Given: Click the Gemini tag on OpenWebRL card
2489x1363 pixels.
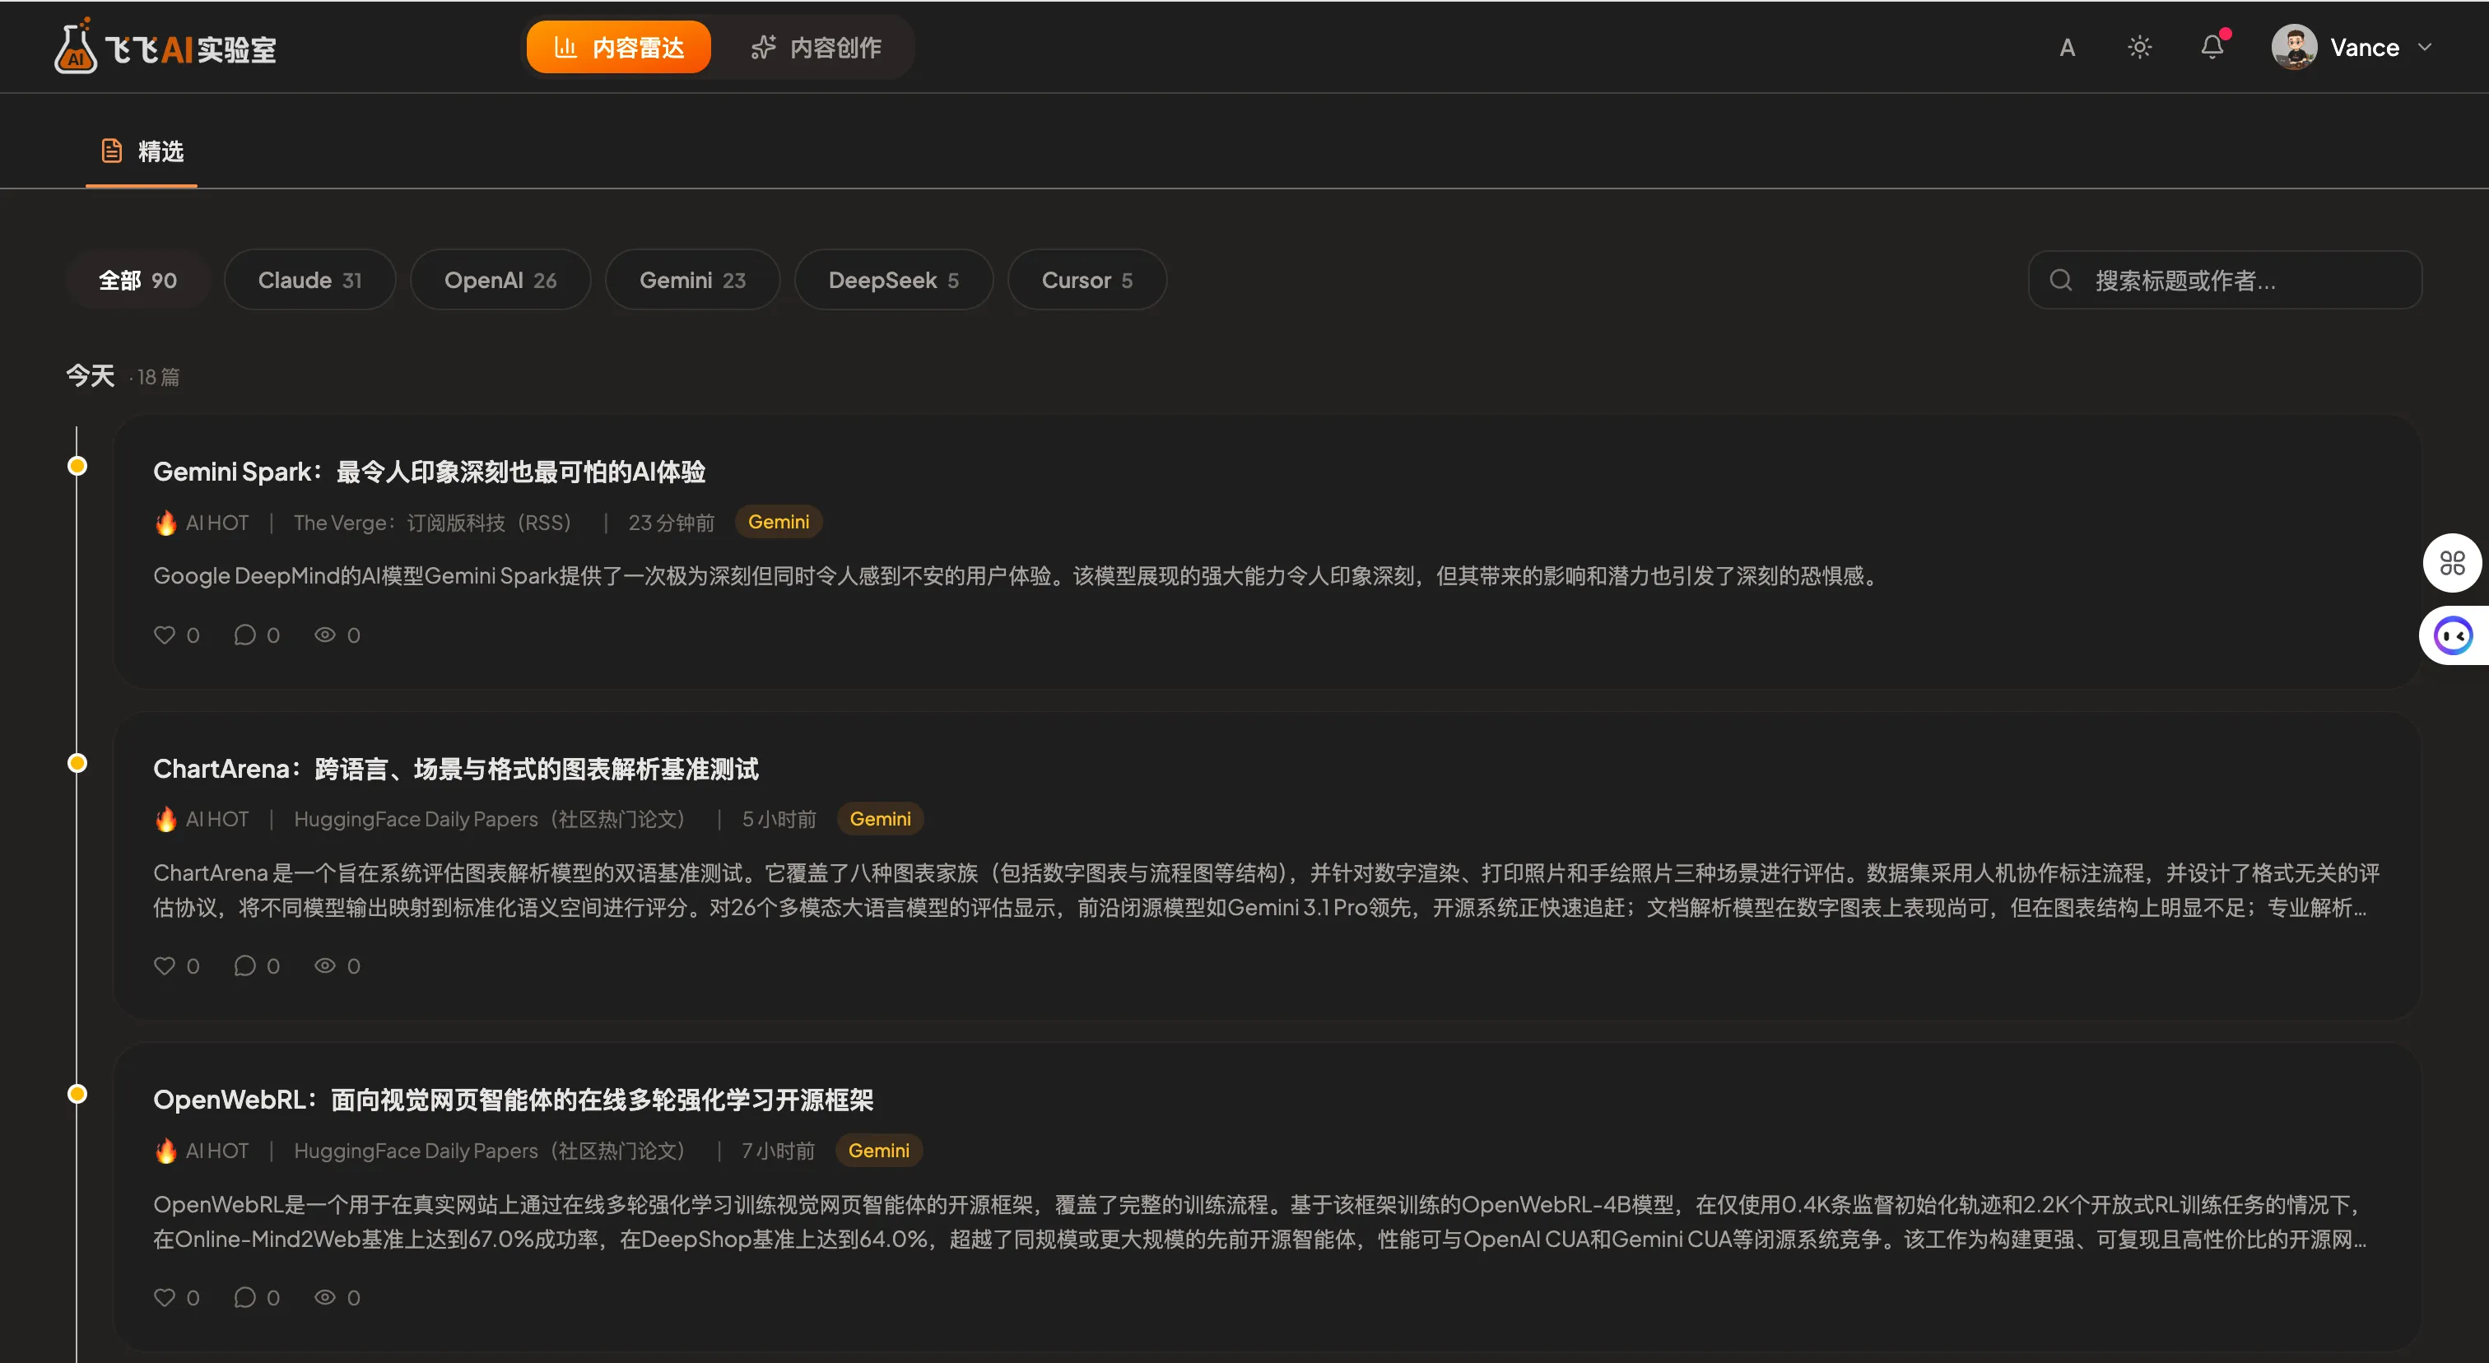Looking at the screenshot, I should coord(879,1151).
